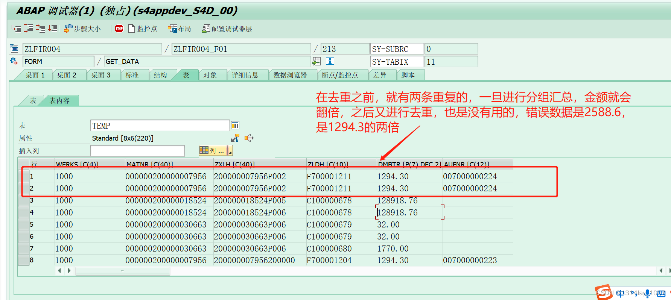Create a watchpoint with 监控点

point(143,29)
